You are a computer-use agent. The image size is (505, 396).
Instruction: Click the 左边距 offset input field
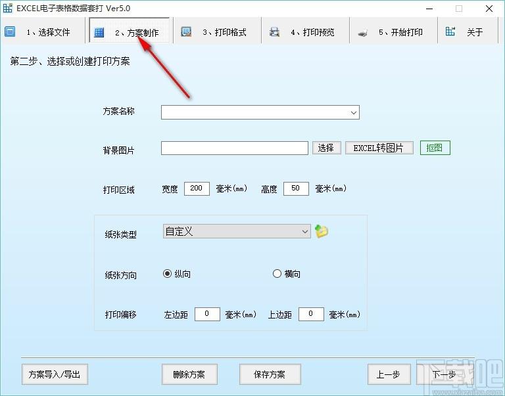pyautogui.click(x=207, y=314)
